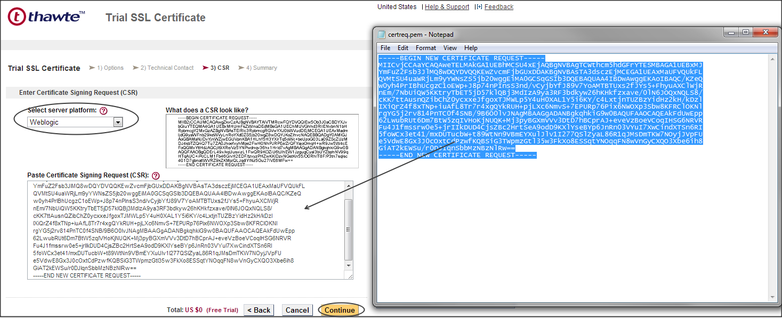Open Notepad Help menu
This screenshot has height=318, width=782.
tap(471, 48)
